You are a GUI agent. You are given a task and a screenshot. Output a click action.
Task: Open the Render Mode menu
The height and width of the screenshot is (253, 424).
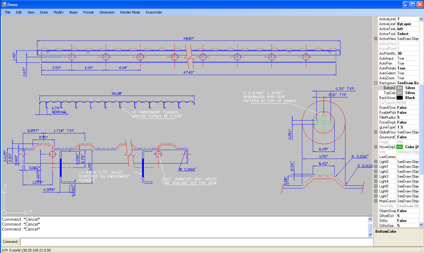[x=130, y=12]
